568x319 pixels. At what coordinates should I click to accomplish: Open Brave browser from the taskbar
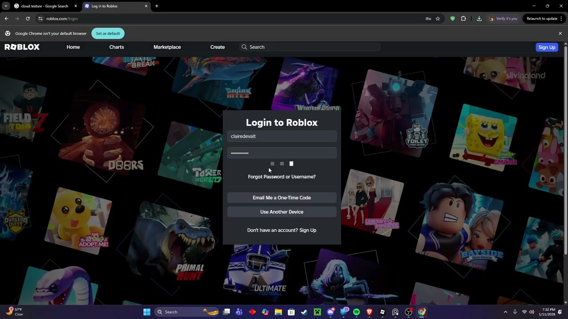coord(369,312)
